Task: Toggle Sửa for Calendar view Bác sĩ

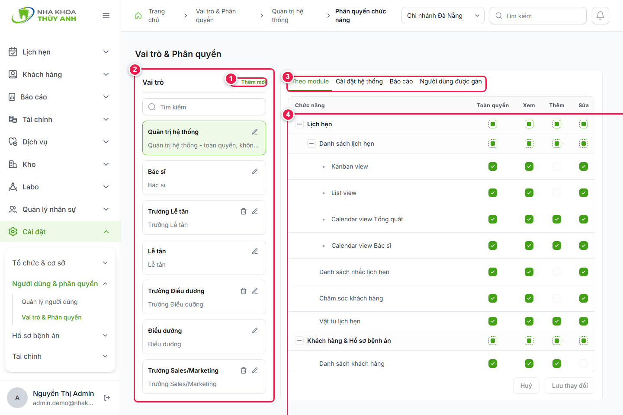Action: click(584, 246)
